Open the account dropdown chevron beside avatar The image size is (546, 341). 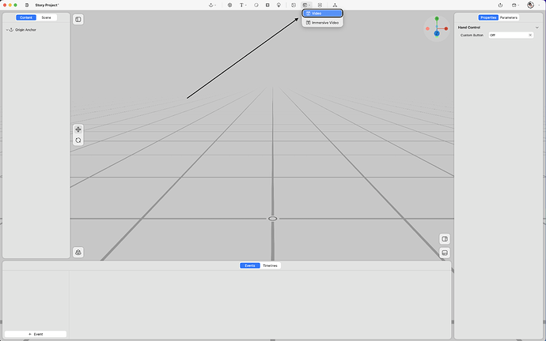[x=538, y=6]
